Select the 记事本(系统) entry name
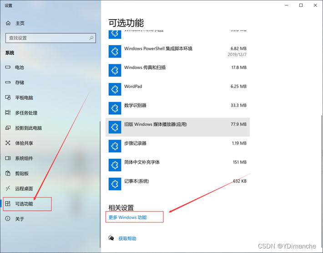The image size is (323, 253). (136, 181)
